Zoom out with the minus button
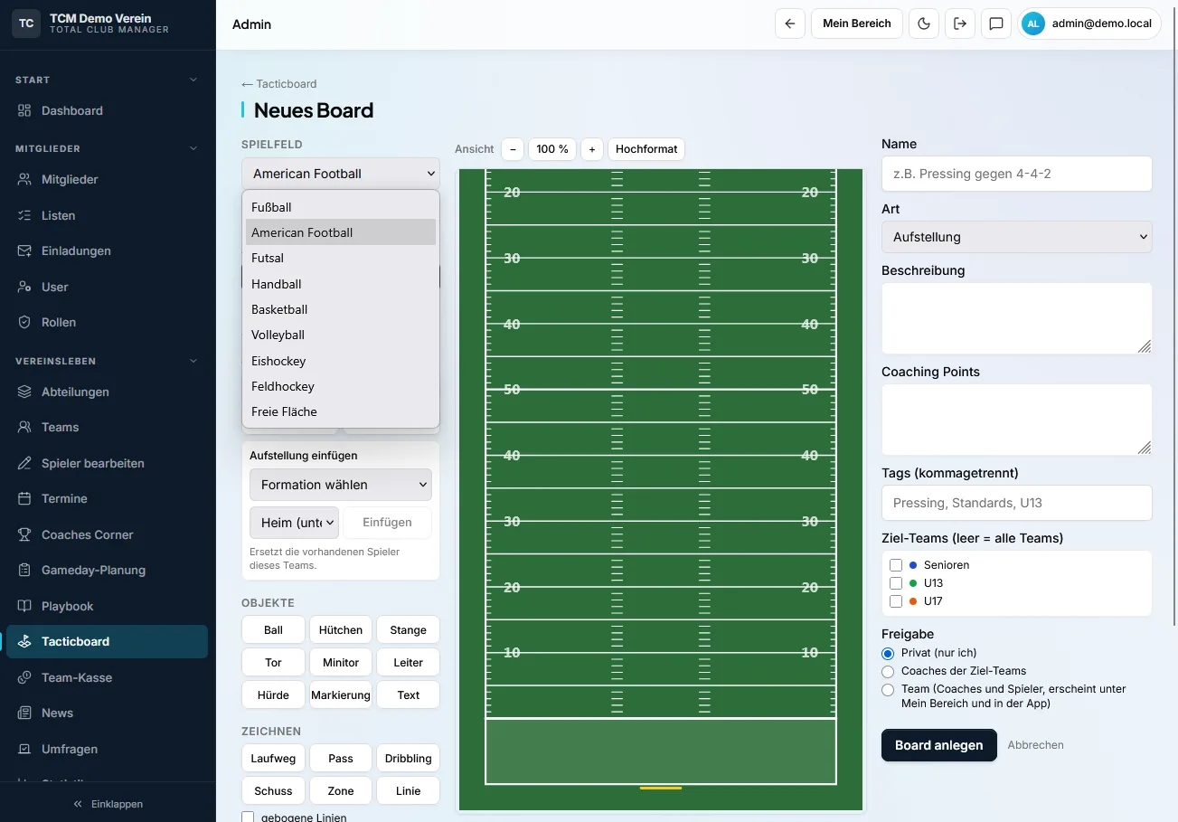The image size is (1178, 822). [x=513, y=149]
